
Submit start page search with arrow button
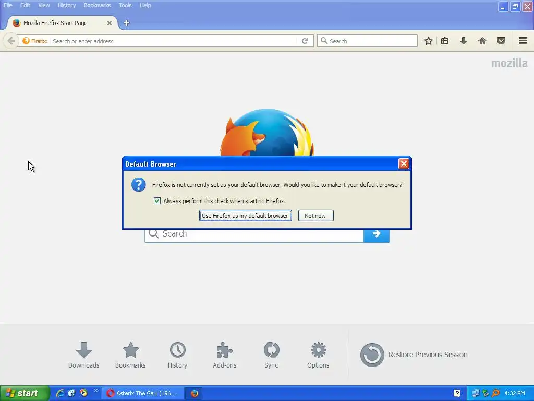tap(377, 234)
